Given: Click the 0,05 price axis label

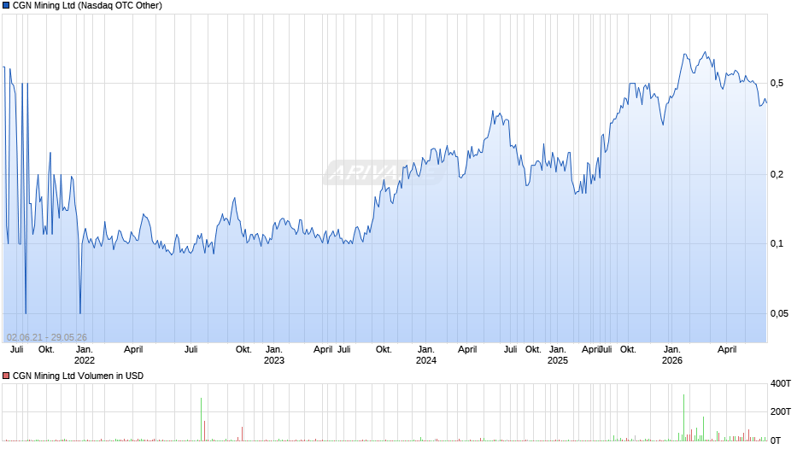Looking at the screenshot, I should pos(779,313).
